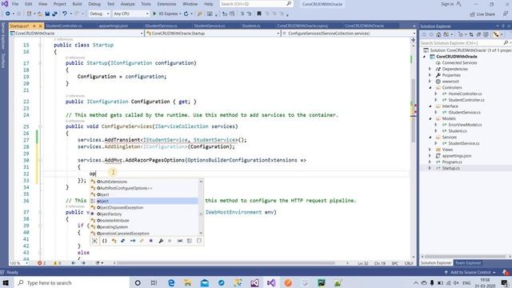Click the Navigate Backward toolbar button
This screenshot has height=288, width=512.
pyautogui.click(x=8, y=14)
